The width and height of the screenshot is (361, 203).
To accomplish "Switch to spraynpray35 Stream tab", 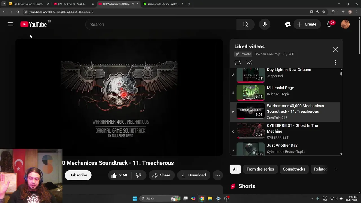I will click(163, 4).
